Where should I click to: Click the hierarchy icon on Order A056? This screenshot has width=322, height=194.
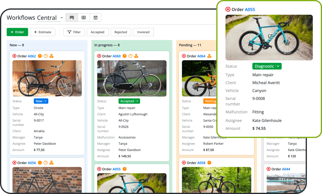tap(52, 163)
